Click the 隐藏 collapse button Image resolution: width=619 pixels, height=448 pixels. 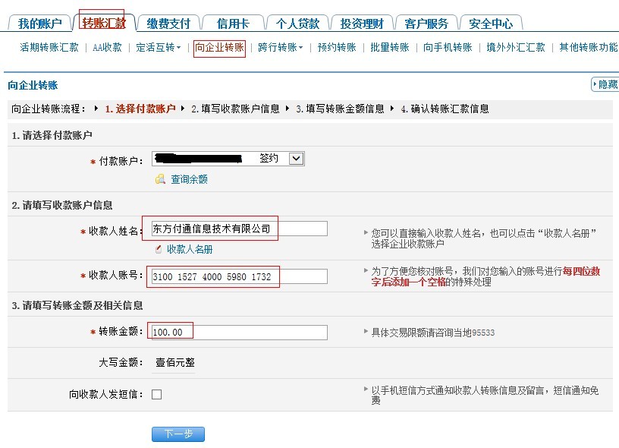604,85
